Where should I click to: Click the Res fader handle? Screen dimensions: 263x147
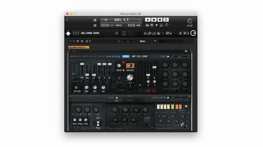point(87,75)
